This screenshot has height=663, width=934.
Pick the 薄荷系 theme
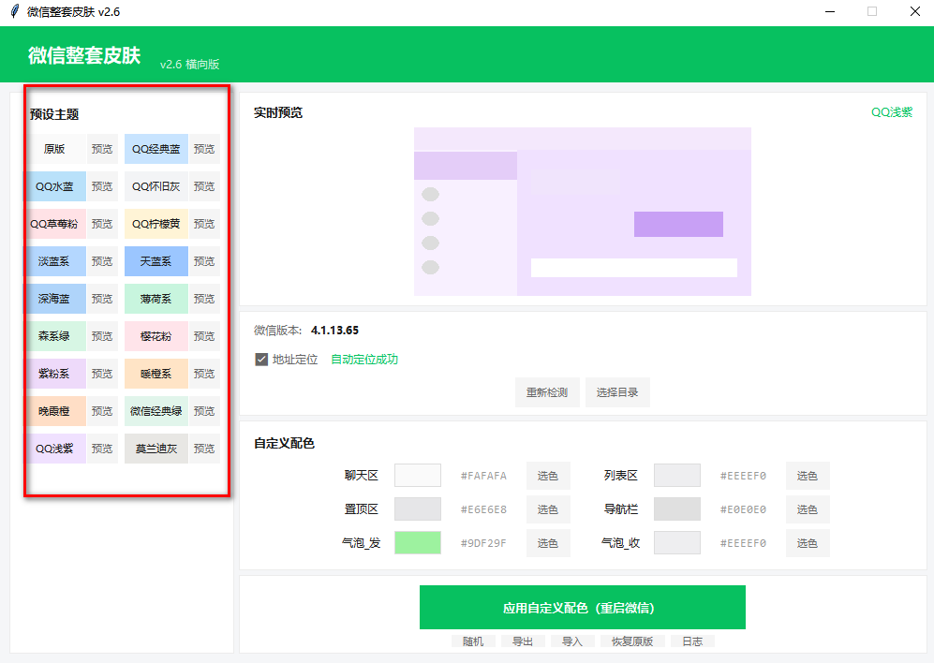(156, 299)
